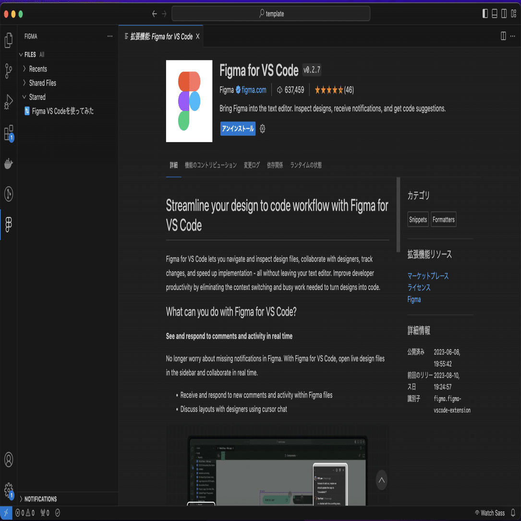The height and width of the screenshot is (521, 521).
Task: Open the Accounts menu icon
Action: click(9, 460)
